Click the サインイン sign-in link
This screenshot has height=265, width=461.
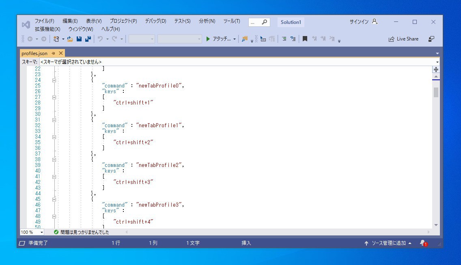359,22
